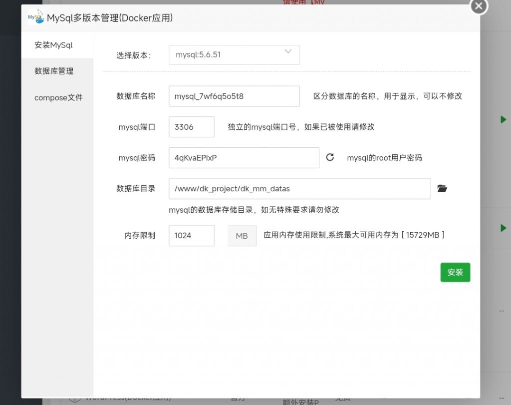Select mysql:5.6.51 from the version box
Viewport: 511px width, 405px height.
(234, 55)
